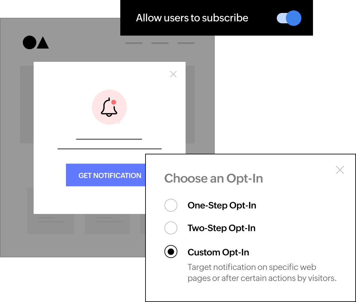
Task: Open the first navigation menu placeholder
Action: pyautogui.click(x=134, y=43)
